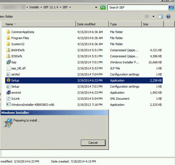This screenshot has width=175, height=165.
Task: Click the SyLink XML document icon
Action: click(x=8, y=99)
